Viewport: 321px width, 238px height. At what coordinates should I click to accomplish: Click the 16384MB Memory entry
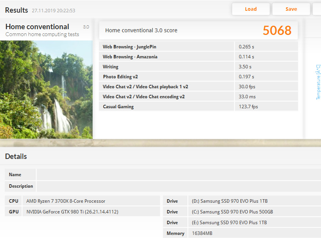[x=202, y=233]
